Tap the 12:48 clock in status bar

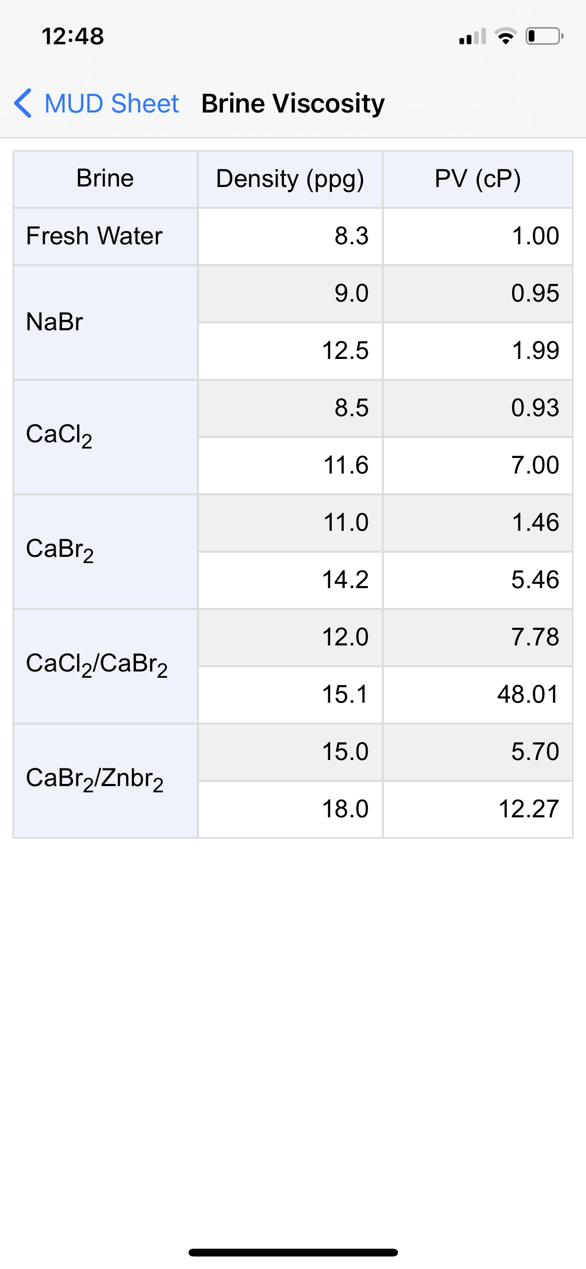click(x=73, y=36)
